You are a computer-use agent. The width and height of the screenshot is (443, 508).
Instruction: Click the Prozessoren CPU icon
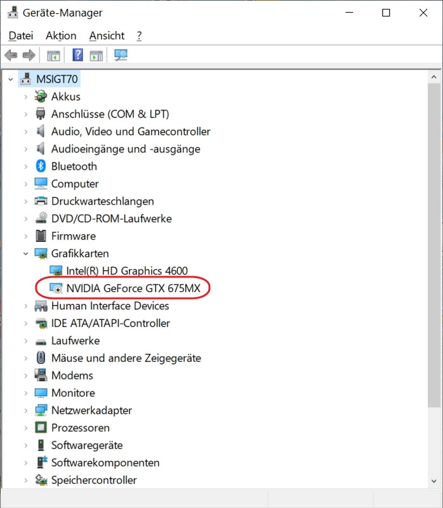[x=41, y=427]
